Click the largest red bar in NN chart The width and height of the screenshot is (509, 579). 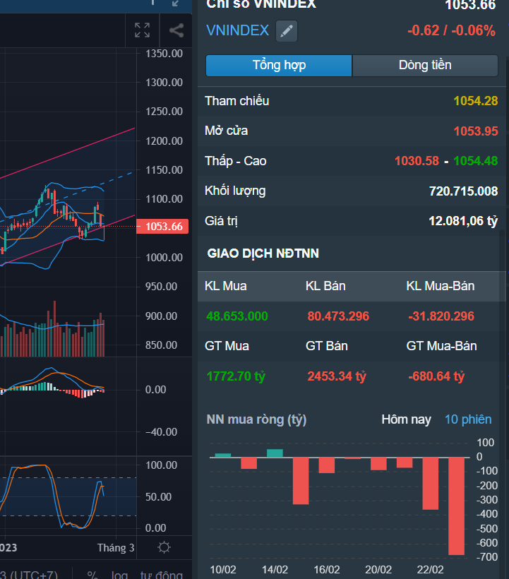pyautogui.click(x=457, y=506)
